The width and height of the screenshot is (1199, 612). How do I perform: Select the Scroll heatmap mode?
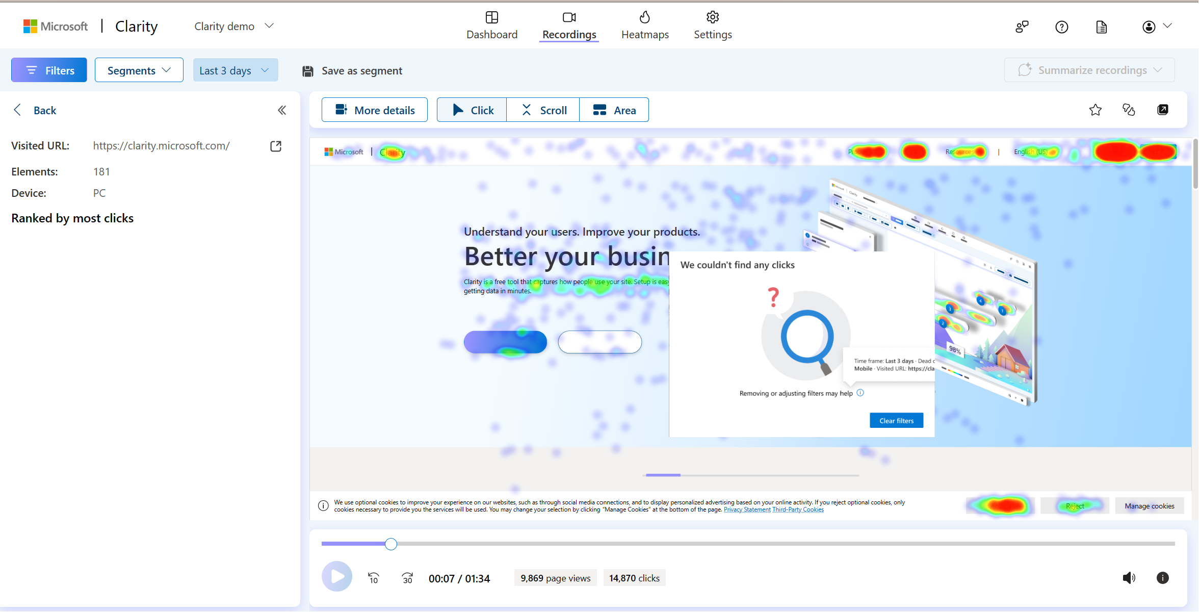(x=543, y=110)
